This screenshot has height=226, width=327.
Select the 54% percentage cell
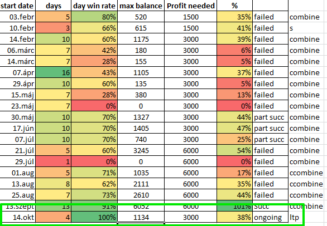pyautogui.click(x=234, y=150)
